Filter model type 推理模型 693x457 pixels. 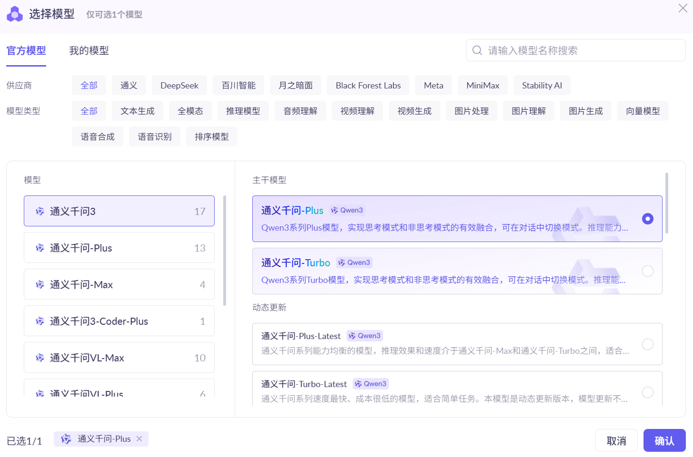pyautogui.click(x=243, y=111)
